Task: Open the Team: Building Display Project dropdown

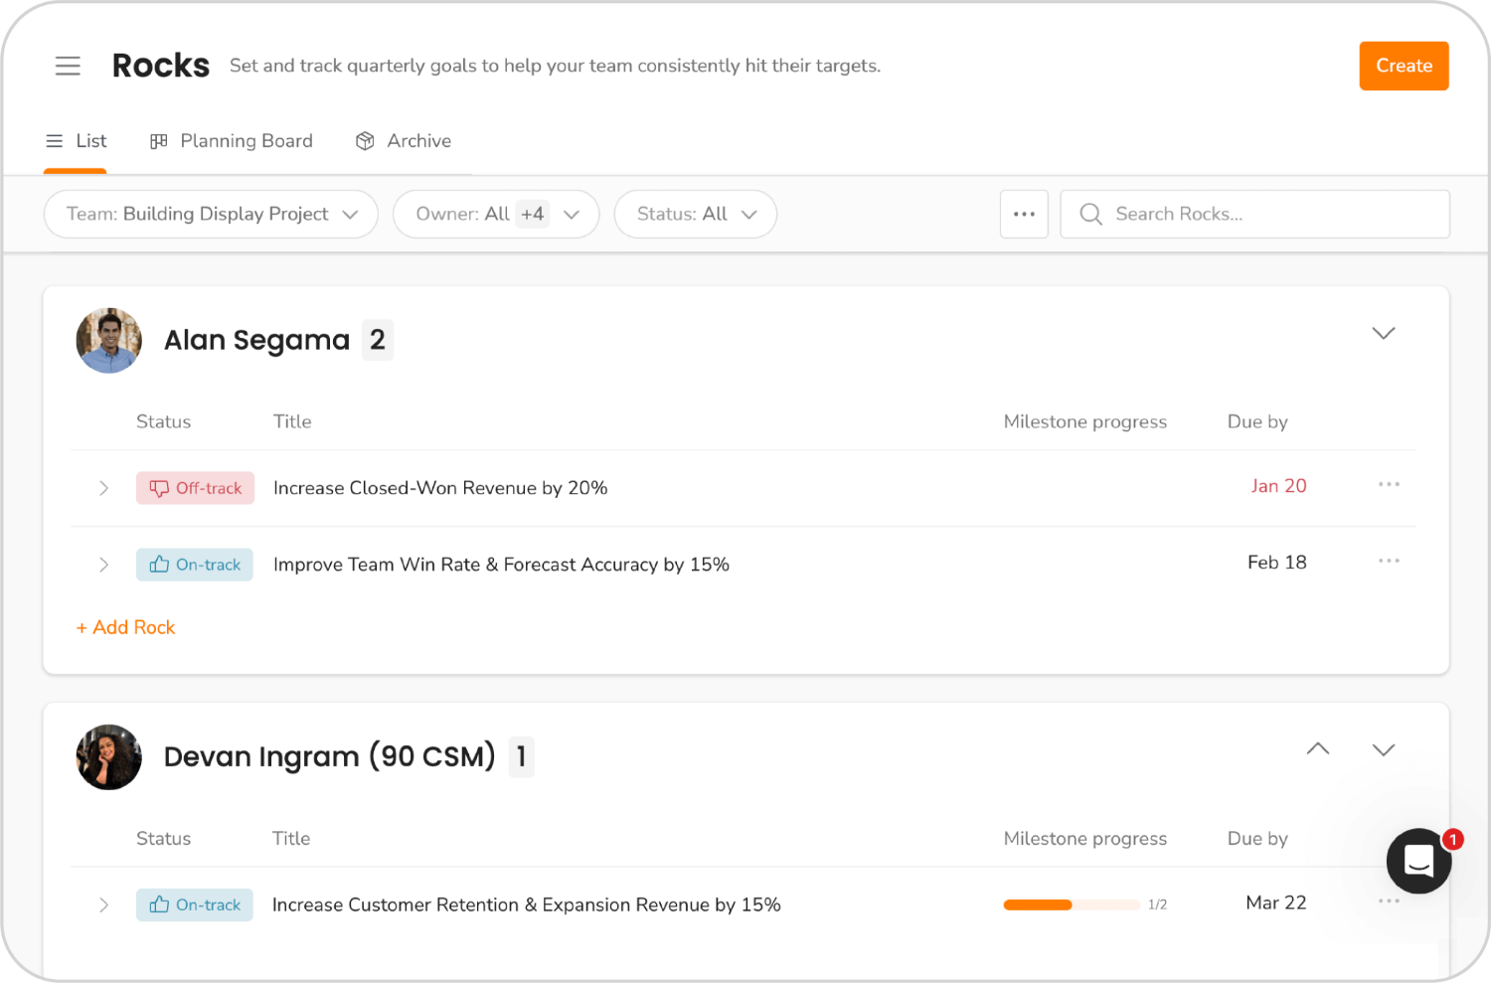Action: pos(211,214)
